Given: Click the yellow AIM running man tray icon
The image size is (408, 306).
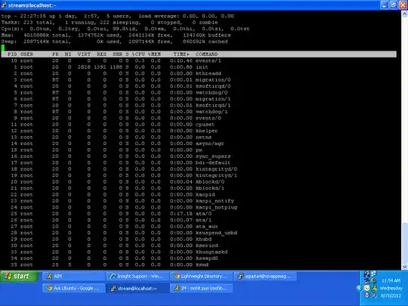Looking at the screenshot, I should [x=375, y=288].
